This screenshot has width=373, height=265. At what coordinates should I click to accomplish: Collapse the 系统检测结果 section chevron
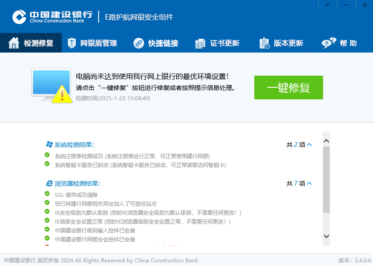[x=309, y=145]
